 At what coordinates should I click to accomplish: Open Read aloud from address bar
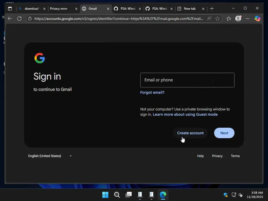209,19
